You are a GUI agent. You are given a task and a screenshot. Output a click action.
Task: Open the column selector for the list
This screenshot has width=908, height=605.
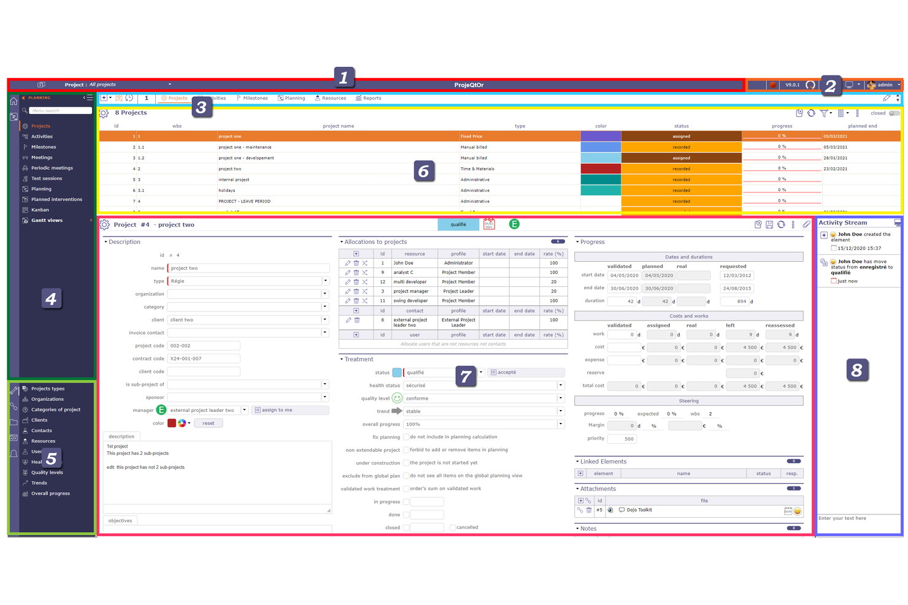[841, 113]
